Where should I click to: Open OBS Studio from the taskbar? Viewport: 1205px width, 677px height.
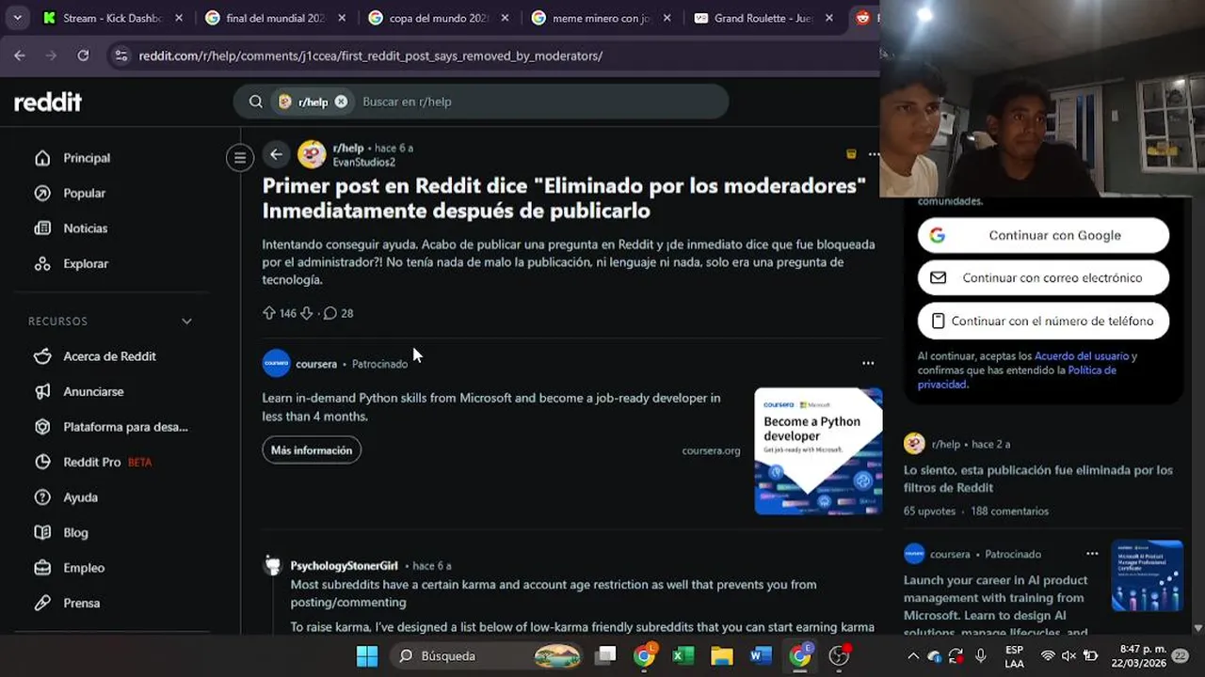coord(839,655)
